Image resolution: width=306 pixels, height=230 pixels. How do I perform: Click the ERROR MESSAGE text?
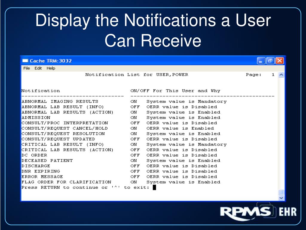point(42,177)
